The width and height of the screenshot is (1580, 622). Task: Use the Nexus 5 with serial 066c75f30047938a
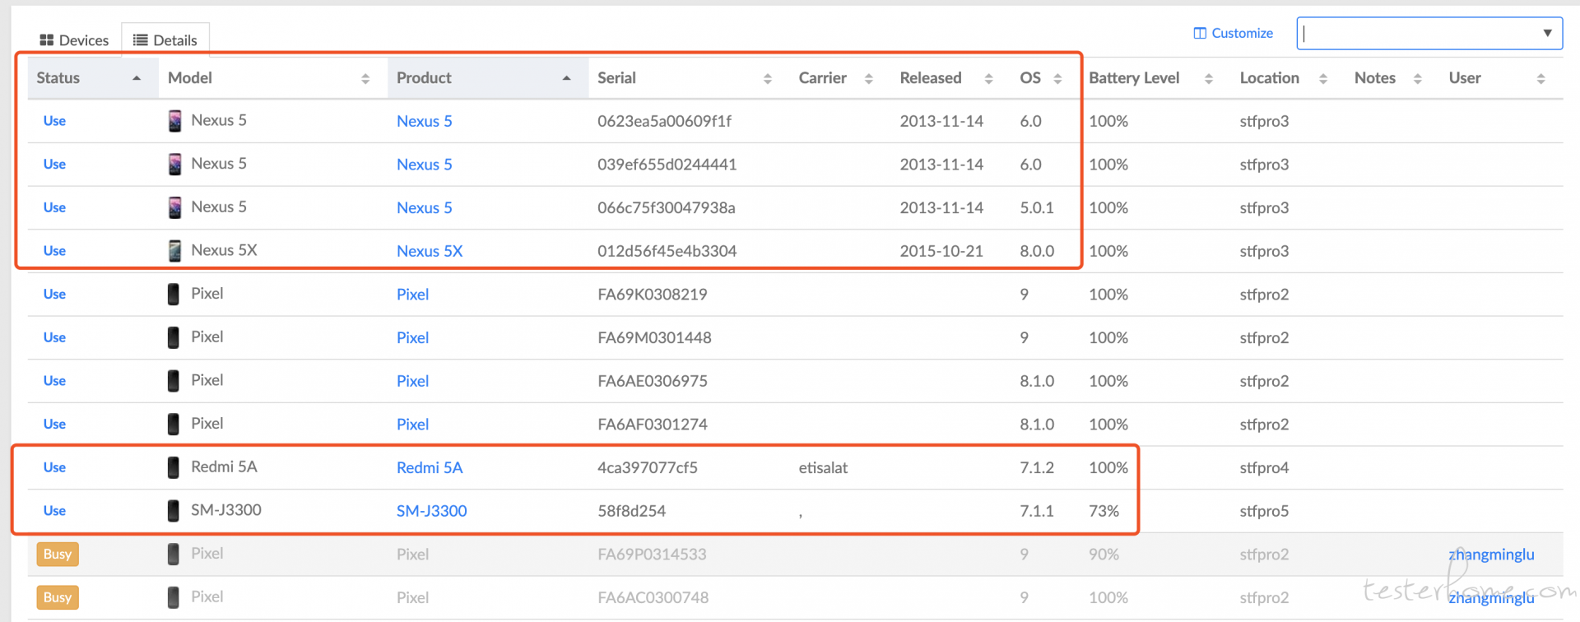click(54, 207)
